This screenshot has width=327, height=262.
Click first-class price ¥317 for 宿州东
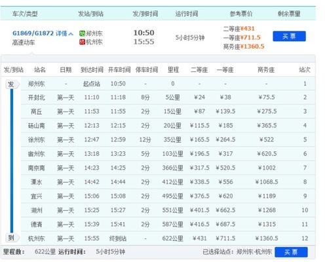click(x=225, y=154)
